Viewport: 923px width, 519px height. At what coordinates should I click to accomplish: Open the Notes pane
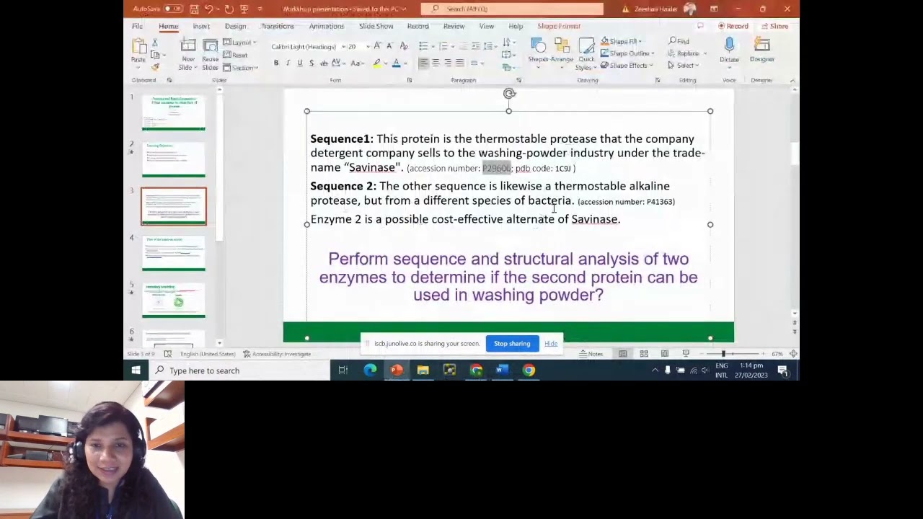[x=592, y=354]
